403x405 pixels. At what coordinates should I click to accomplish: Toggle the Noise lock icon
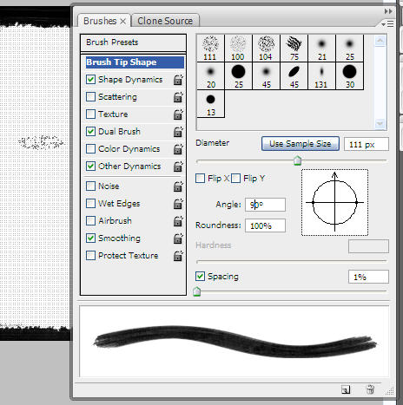178,186
